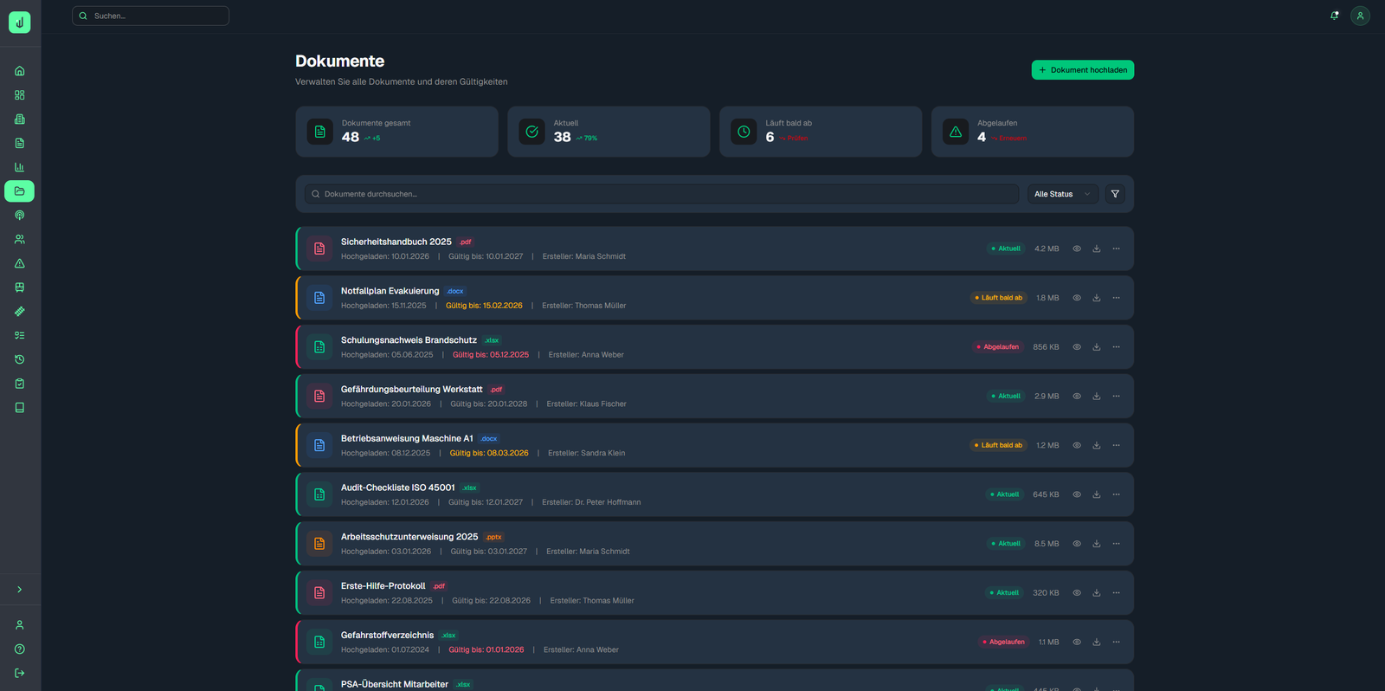
Task: View Schulungsnachweis Brandschutz via eye icon
Action: tap(1077, 347)
